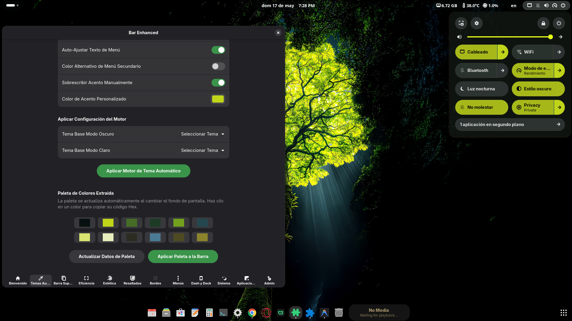The image size is (572, 321).
Task: Switch to Admin tab
Action: pos(269,280)
